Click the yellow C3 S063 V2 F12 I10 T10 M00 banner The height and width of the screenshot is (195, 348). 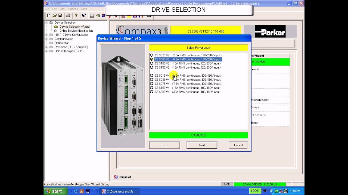[x=206, y=31]
